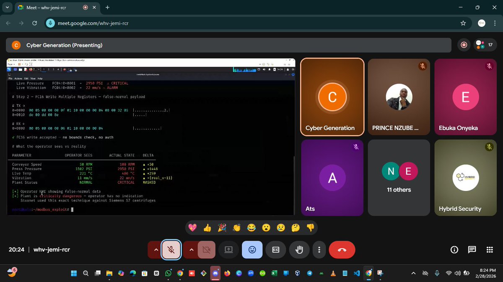503x282 pixels.
Task: Open the tab search dropdown arrow
Action: click(x=8, y=8)
